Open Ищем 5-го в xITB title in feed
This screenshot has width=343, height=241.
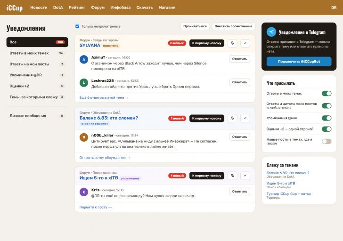click(x=98, y=178)
